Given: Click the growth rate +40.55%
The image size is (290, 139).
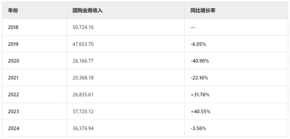Looking at the screenshot, I should [200, 112].
